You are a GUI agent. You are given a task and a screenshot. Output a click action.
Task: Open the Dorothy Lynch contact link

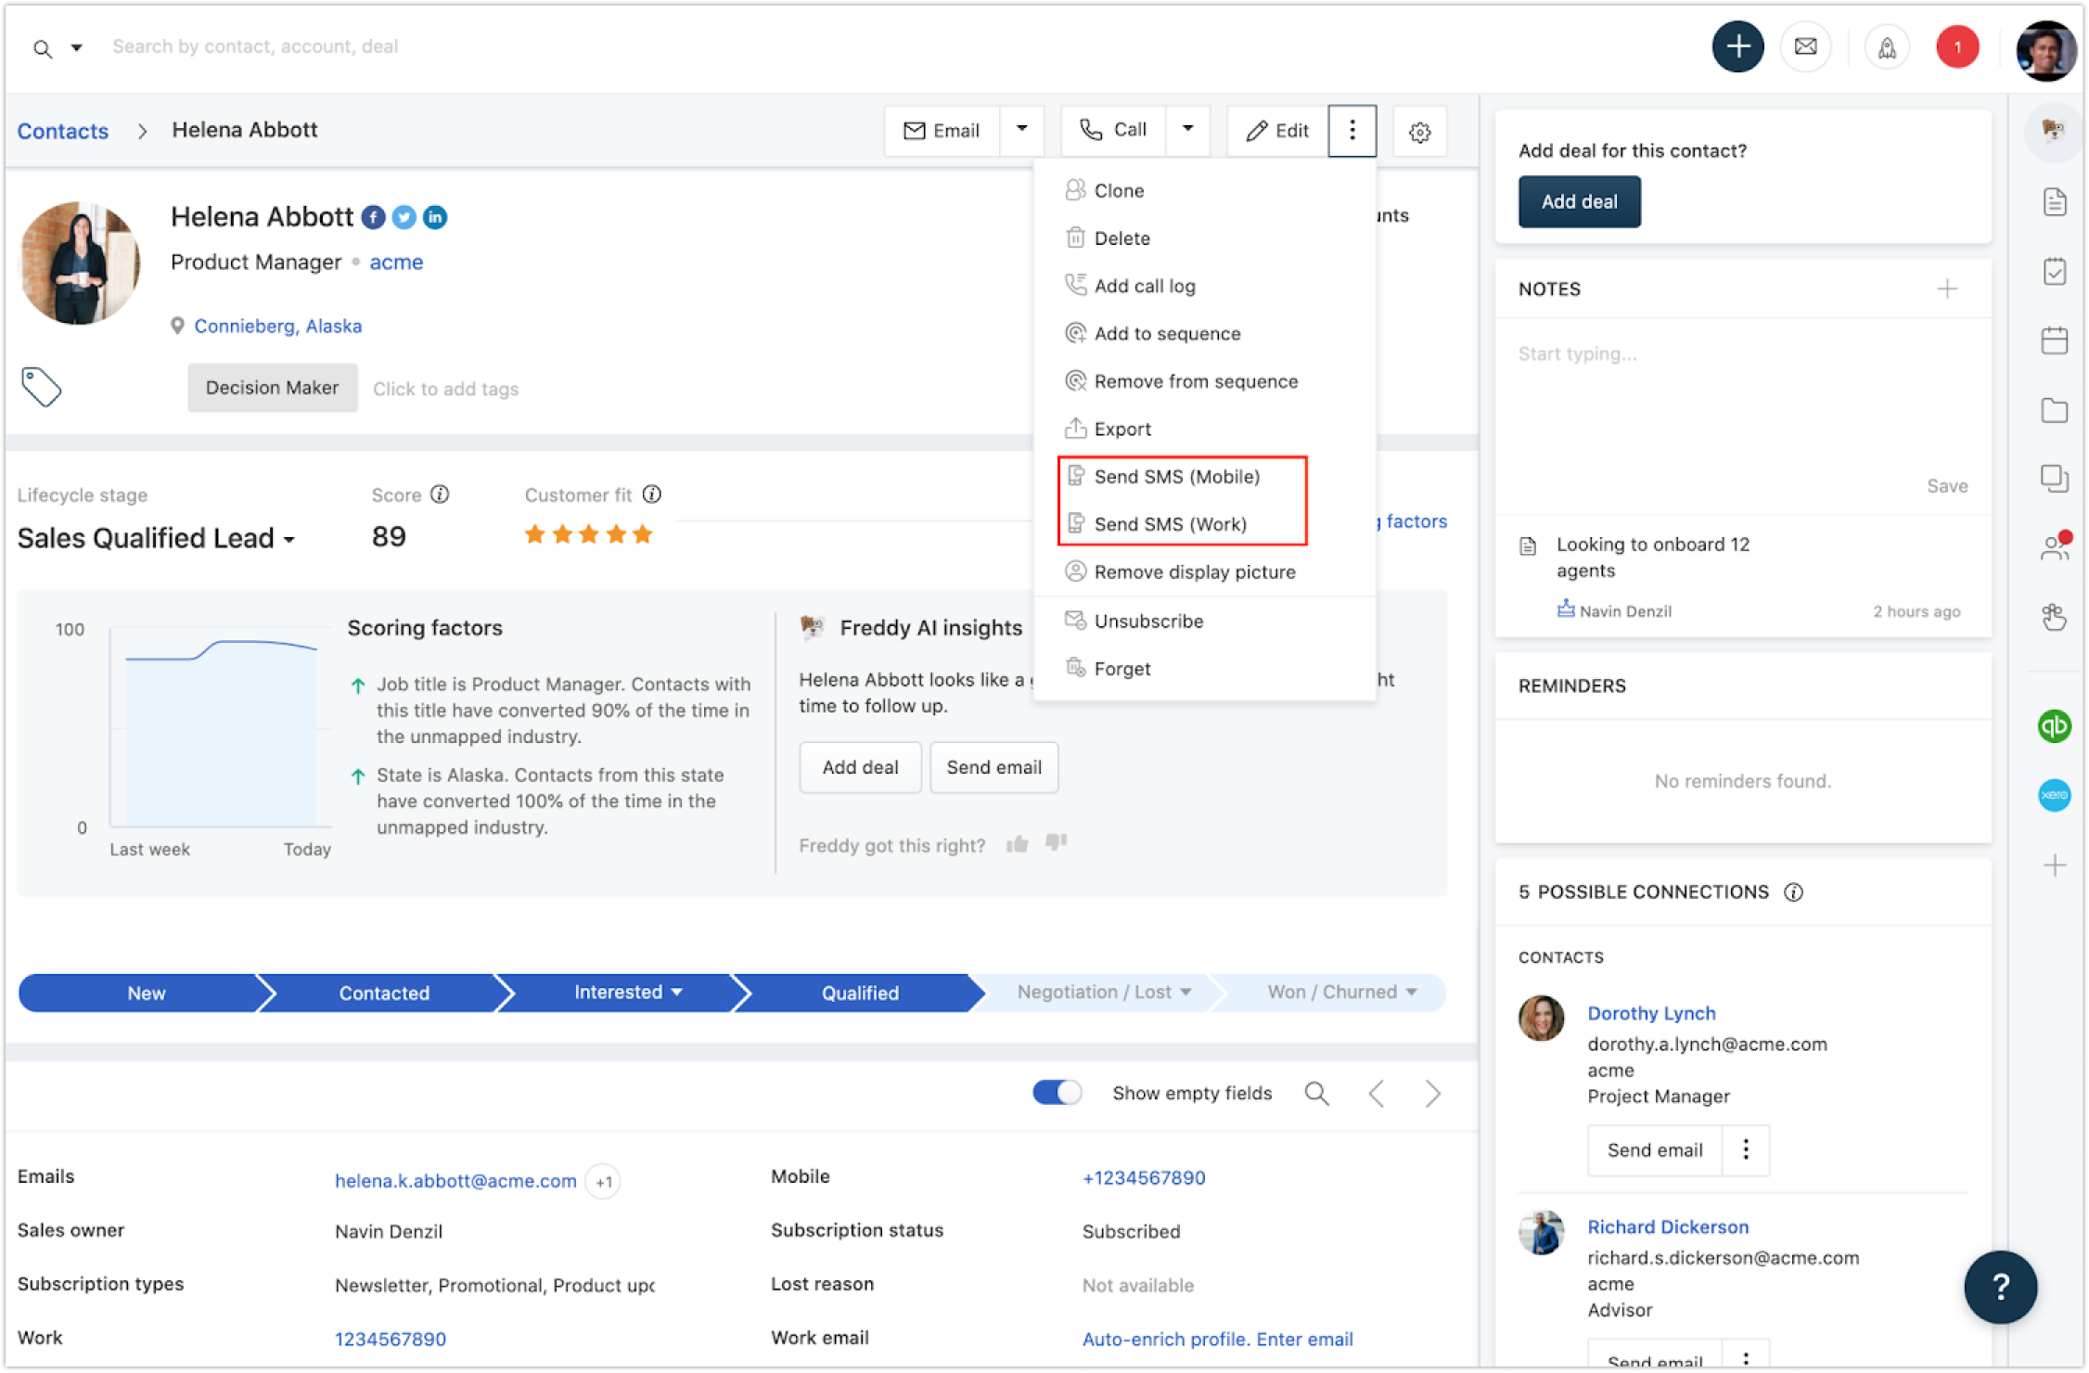tap(1651, 1013)
